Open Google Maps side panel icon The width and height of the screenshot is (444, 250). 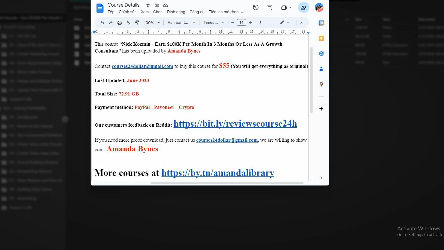pyautogui.click(x=321, y=84)
